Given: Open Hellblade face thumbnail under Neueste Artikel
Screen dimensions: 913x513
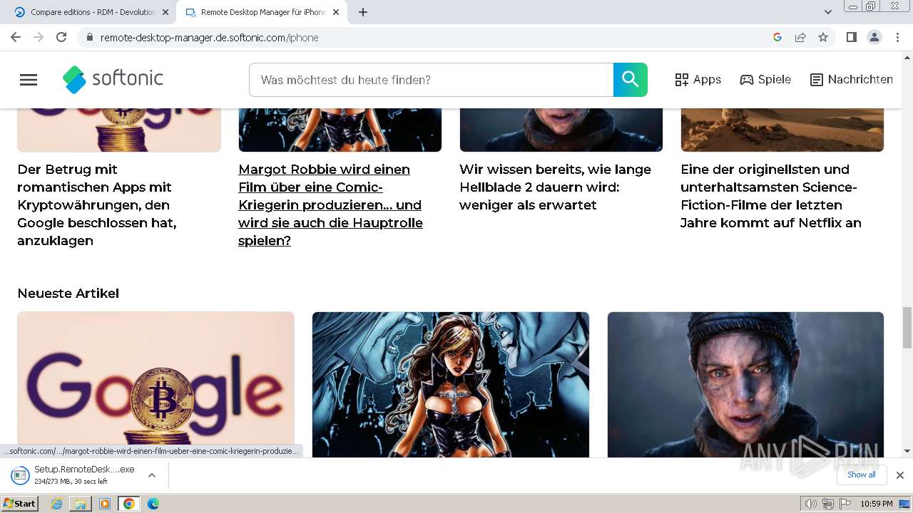Looking at the screenshot, I should [745, 384].
